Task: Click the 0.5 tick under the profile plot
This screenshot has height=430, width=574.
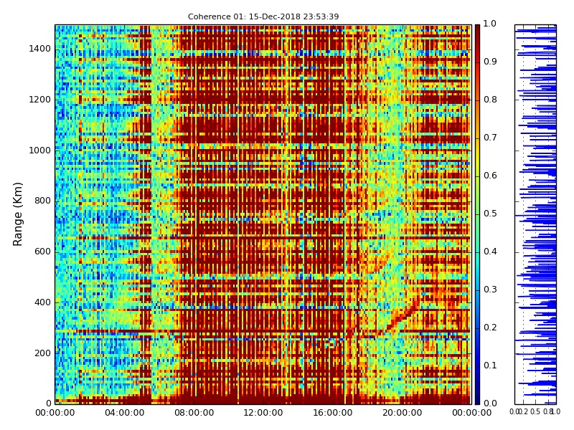Action: [535, 411]
